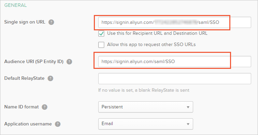Uncheck Use this for Recipient URL checkbox
258x135 pixels.
(x=101, y=33)
